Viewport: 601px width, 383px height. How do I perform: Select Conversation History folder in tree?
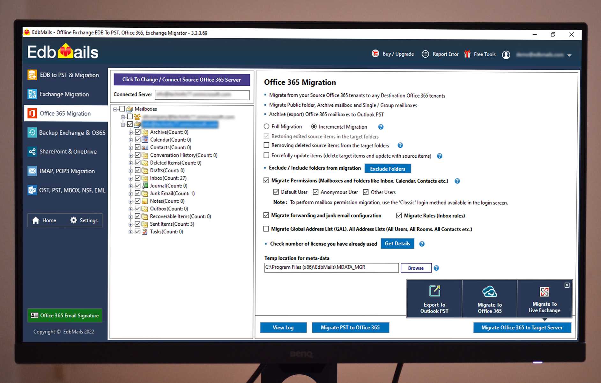[x=183, y=155]
